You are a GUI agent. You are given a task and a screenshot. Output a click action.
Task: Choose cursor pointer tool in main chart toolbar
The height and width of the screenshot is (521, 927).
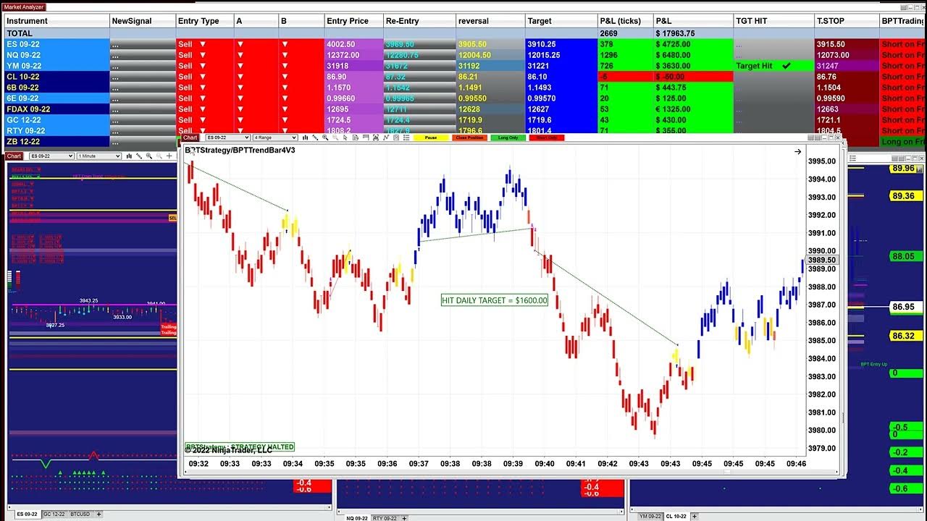(345, 137)
